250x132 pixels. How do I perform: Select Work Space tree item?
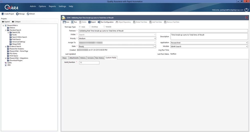[x=14, y=56]
